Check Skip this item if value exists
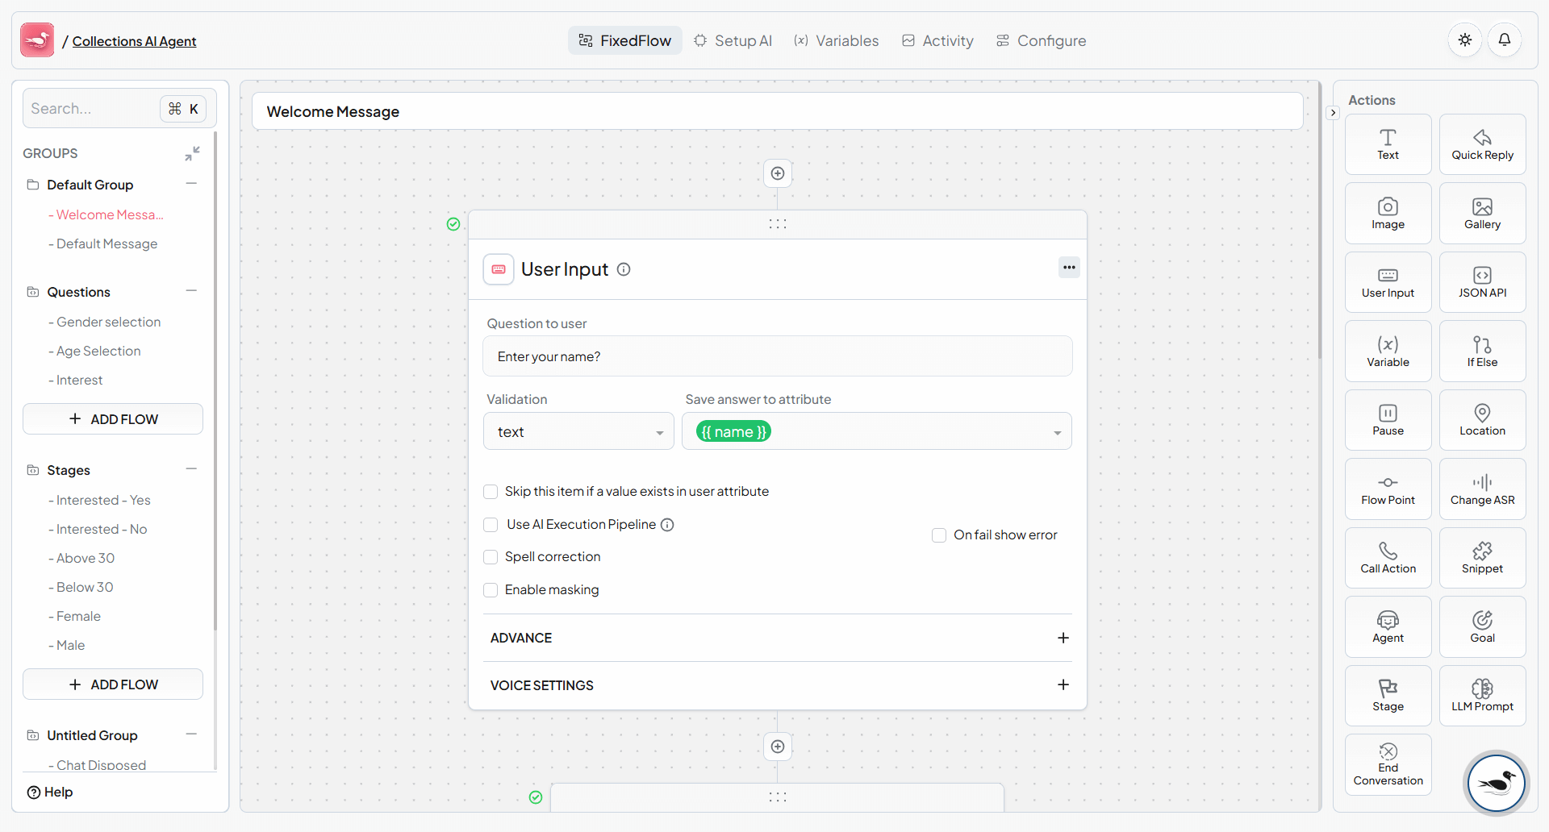The width and height of the screenshot is (1549, 832). coord(491,491)
